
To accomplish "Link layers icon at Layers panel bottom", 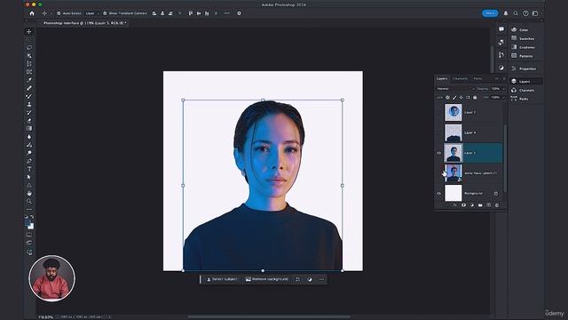I will [446, 205].
